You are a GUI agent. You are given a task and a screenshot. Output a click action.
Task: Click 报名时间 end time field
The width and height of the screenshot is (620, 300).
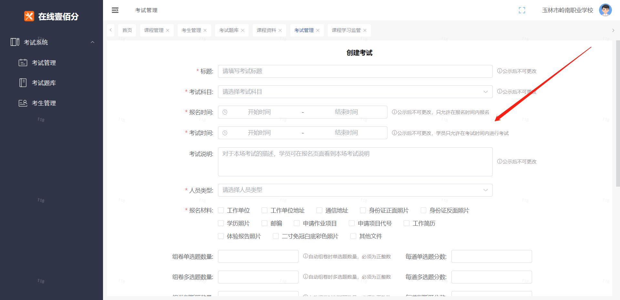[346, 112]
